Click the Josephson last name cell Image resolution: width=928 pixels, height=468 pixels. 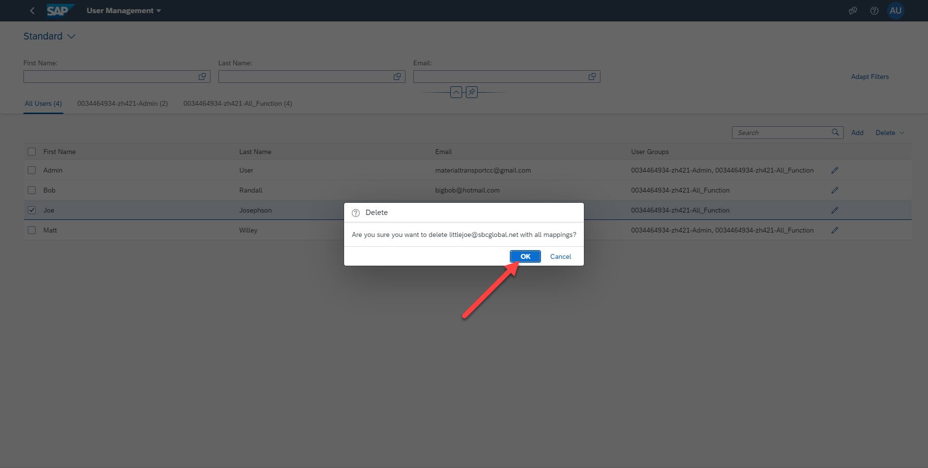pyautogui.click(x=255, y=210)
